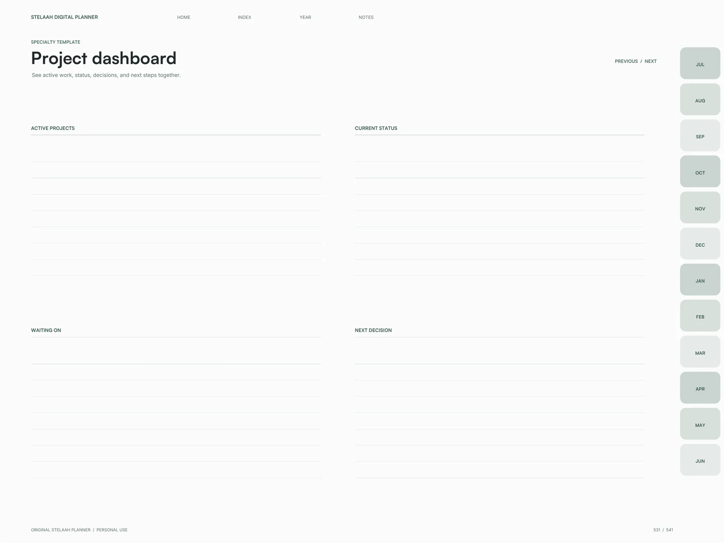The height and width of the screenshot is (543, 724).
Task: Switch to the APR month tab
Action: click(700, 388)
